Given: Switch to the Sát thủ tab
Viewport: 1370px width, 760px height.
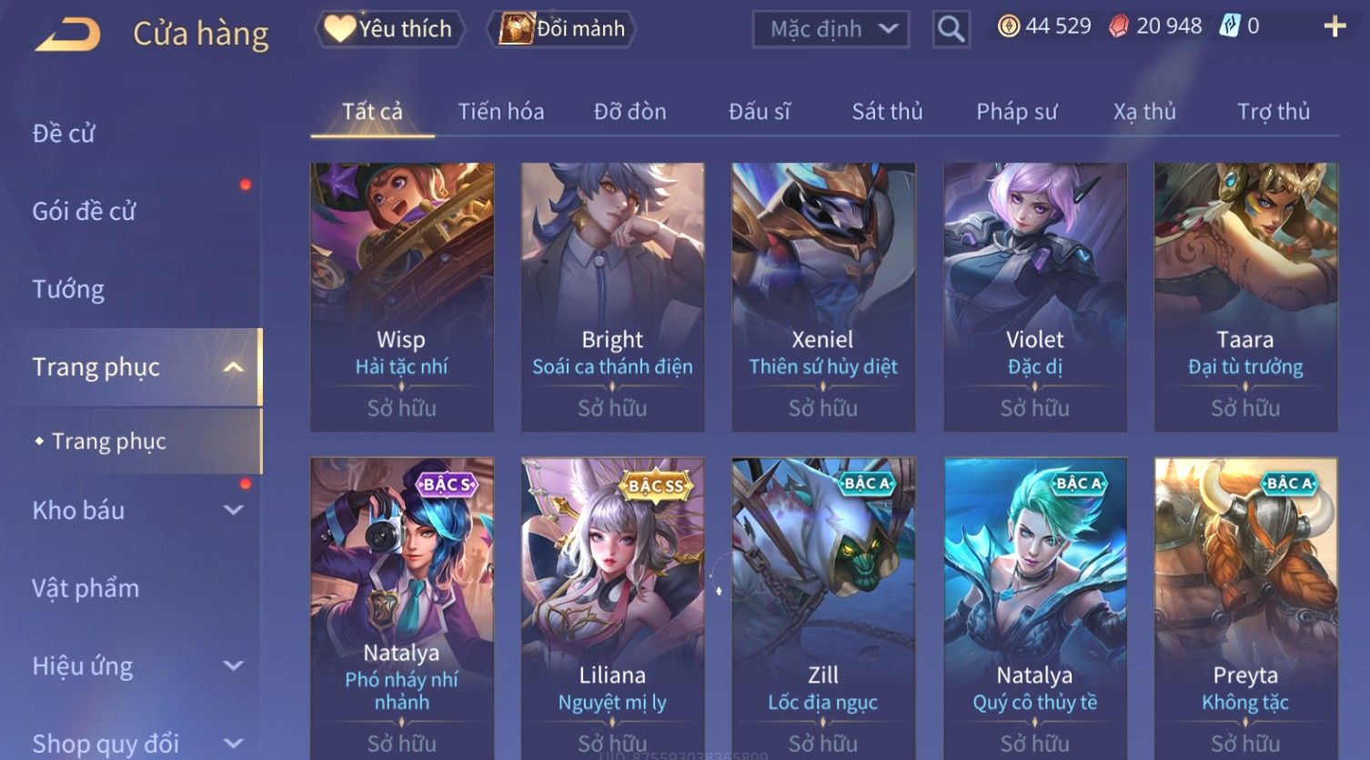Looking at the screenshot, I should click(887, 112).
